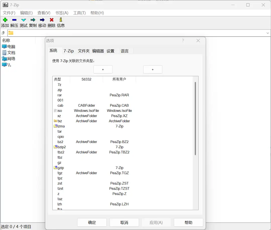Click the + button above 所有用户 column
The image size is (271, 230).
[153, 69]
